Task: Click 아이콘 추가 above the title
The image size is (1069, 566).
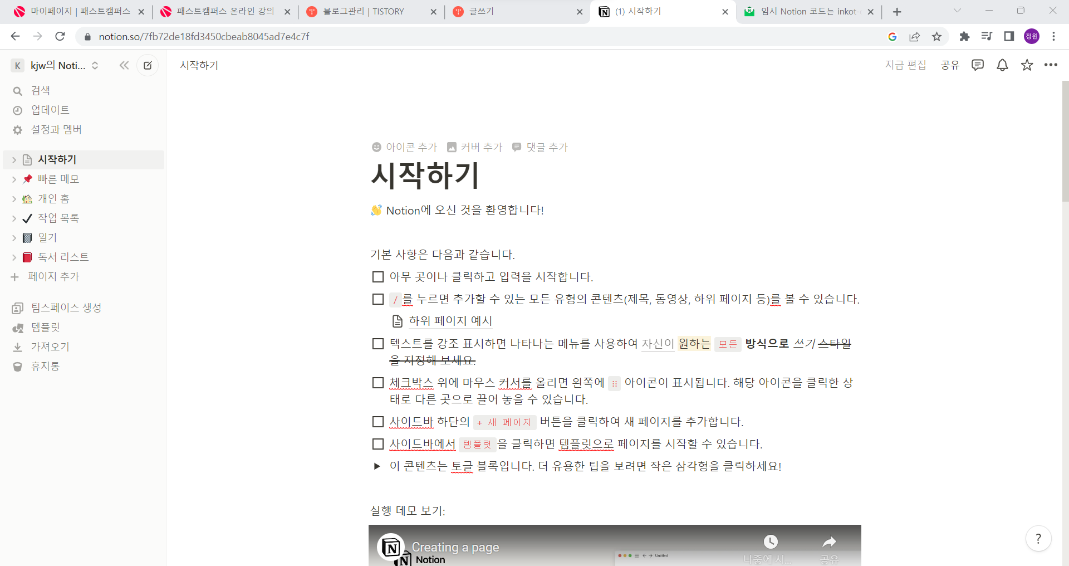Action: (405, 147)
